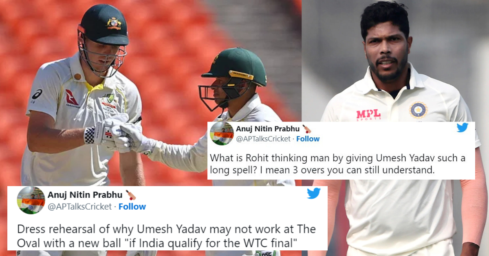
Task: Click the @APTalksCricket handle in the Rohit tweet
Action: [263, 139]
